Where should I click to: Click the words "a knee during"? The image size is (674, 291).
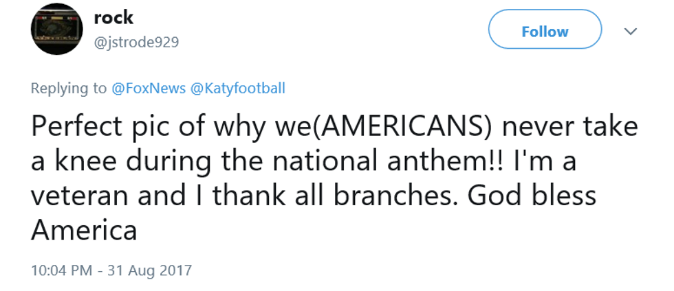click(x=109, y=161)
